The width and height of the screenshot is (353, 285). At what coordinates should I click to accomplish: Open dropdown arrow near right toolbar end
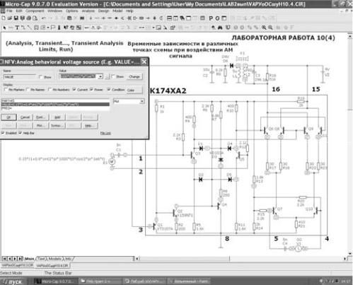pyautogui.click(x=154, y=28)
